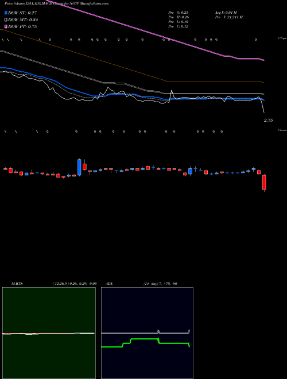Click the 'Pre V: 21.211 M' volume text

click(x=229, y=17)
